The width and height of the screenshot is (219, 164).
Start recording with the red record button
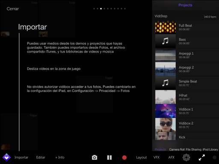124,158
